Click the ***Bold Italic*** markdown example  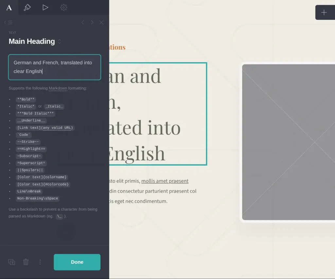click(35, 113)
